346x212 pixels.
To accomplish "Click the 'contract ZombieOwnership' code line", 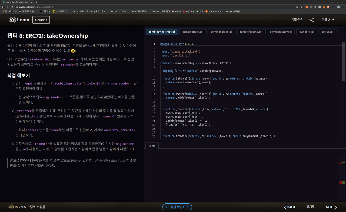I will 196,63.
